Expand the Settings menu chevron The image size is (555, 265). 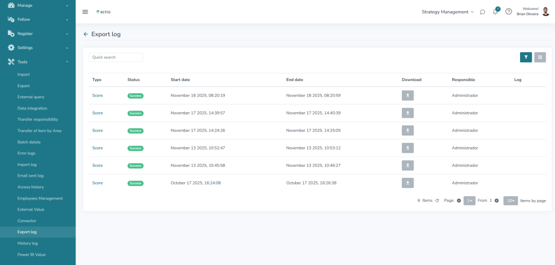(67, 48)
